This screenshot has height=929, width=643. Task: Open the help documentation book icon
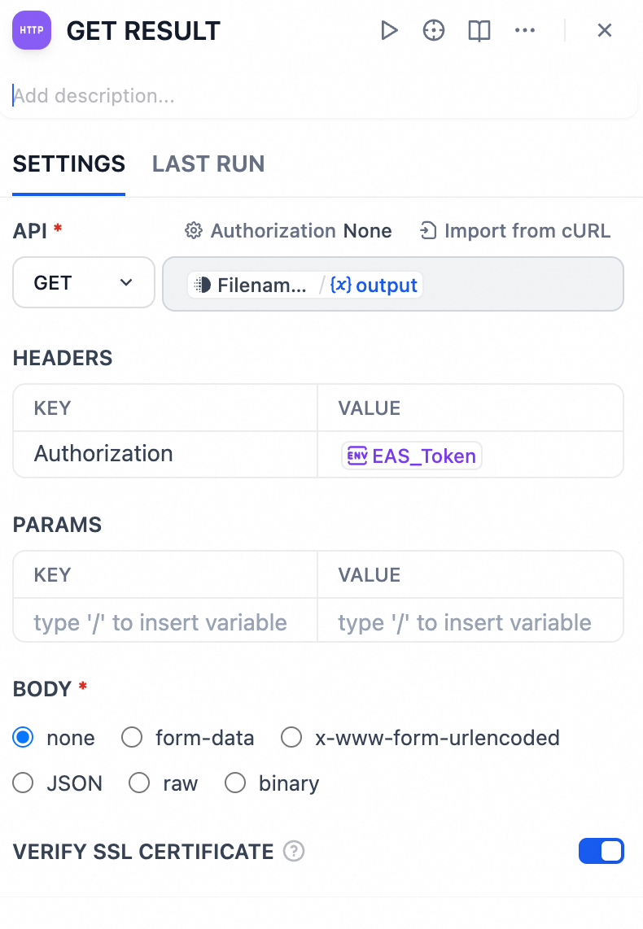[479, 31]
